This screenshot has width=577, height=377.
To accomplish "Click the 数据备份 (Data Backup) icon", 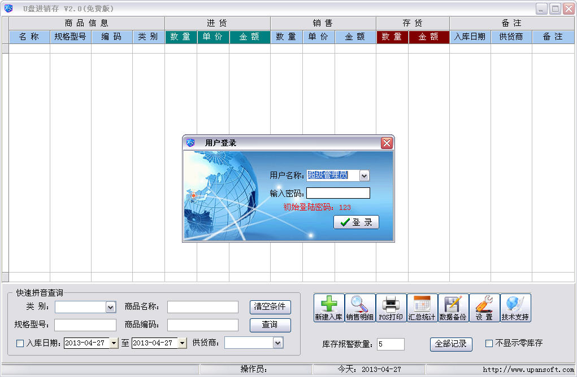I will tap(453, 308).
